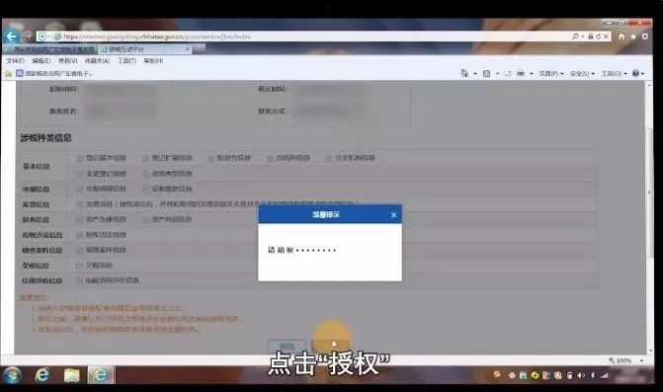Screen dimensions: 663x392
Task: Click the first page icon in command bar
Action: pos(464,73)
